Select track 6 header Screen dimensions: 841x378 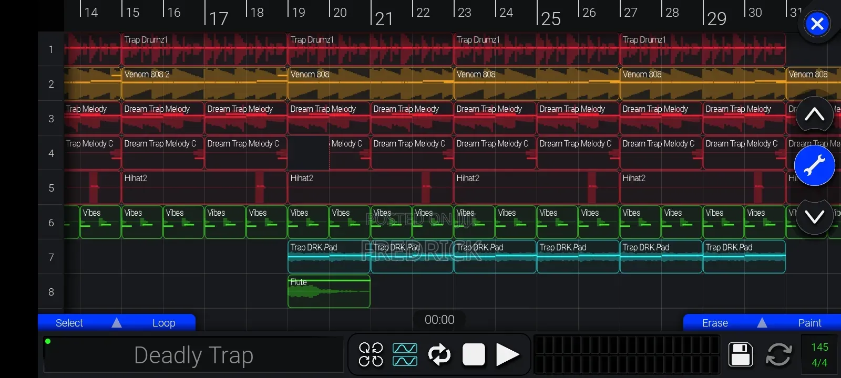point(51,223)
